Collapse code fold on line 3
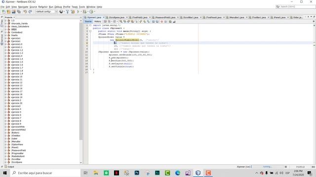This screenshot has height=177, width=316. tap(90, 31)
